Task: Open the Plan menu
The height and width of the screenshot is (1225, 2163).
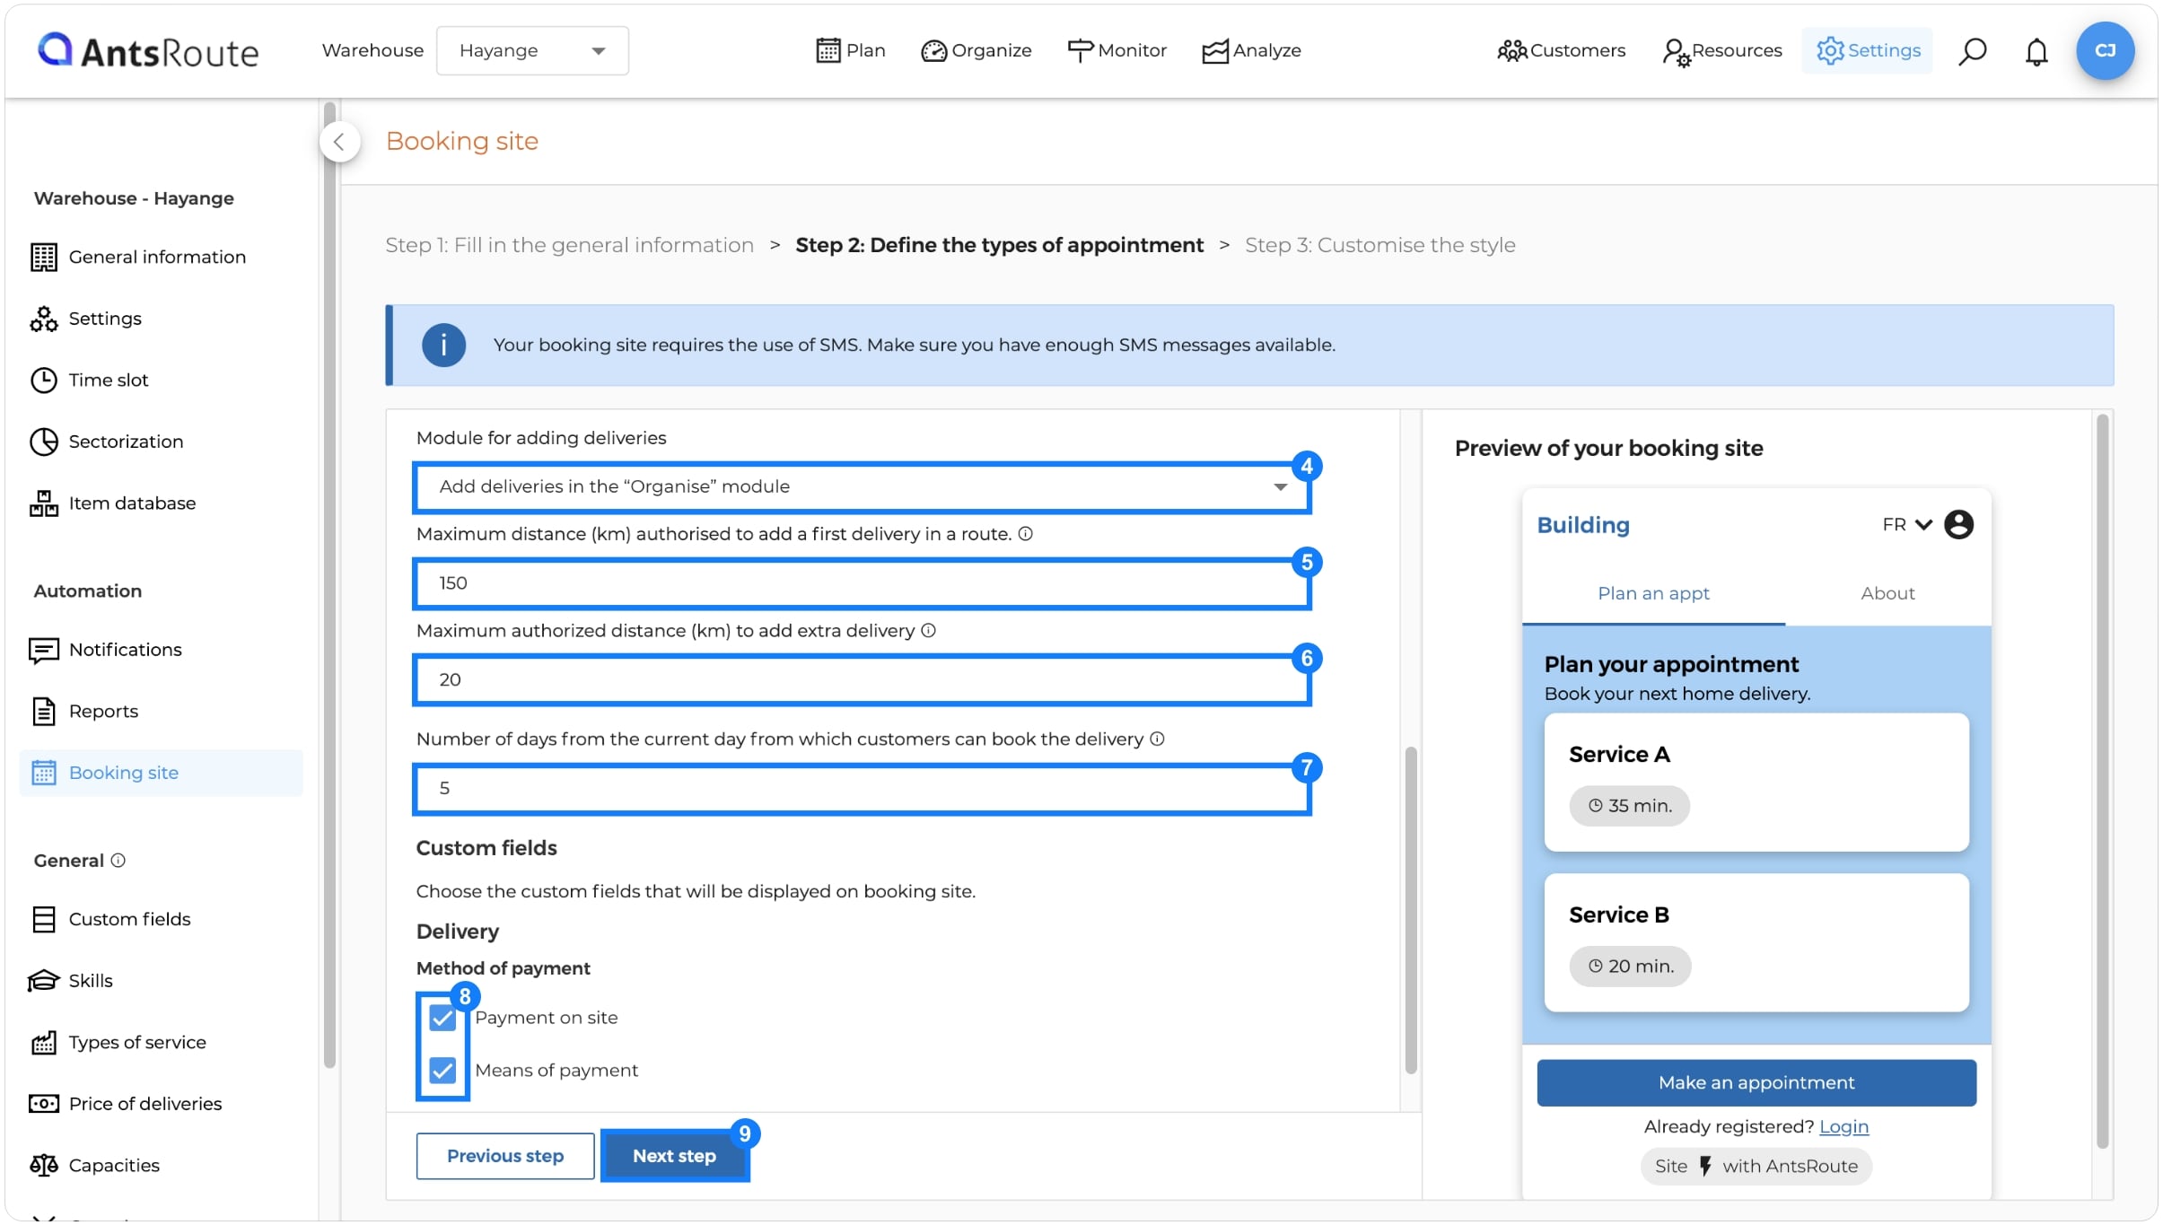Action: (850, 51)
